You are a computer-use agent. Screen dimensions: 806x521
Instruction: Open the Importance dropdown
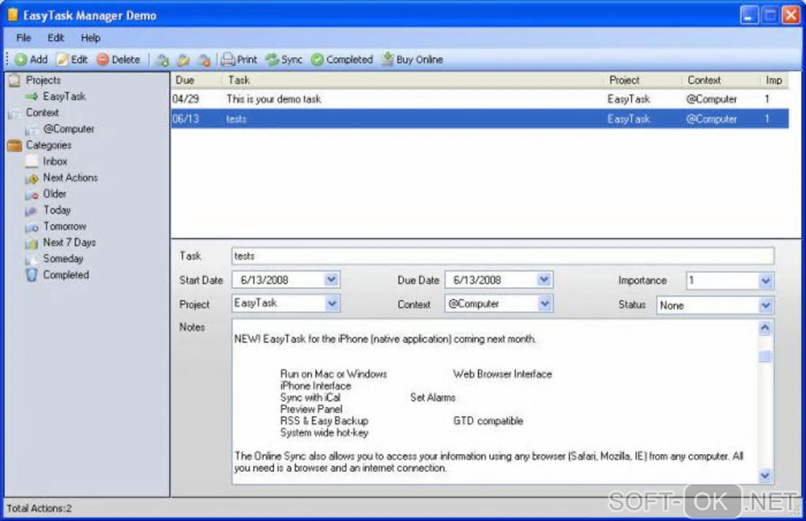tap(766, 281)
